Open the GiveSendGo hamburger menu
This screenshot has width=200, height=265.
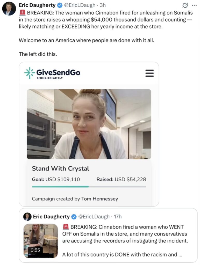(x=149, y=73)
